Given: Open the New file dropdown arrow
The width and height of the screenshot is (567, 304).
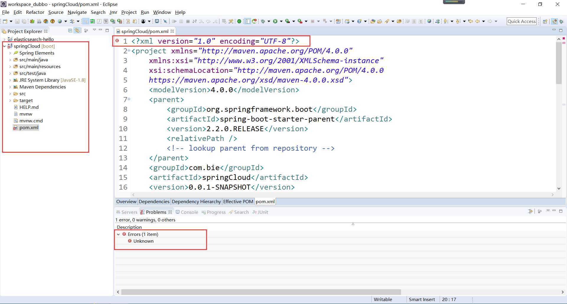Looking at the screenshot, I should click(11, 21).
